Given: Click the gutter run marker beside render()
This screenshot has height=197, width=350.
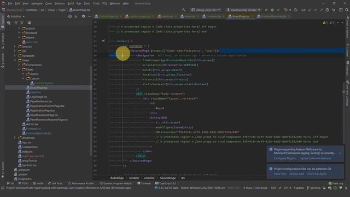Looking at the screenshot, I should point(103,41).
